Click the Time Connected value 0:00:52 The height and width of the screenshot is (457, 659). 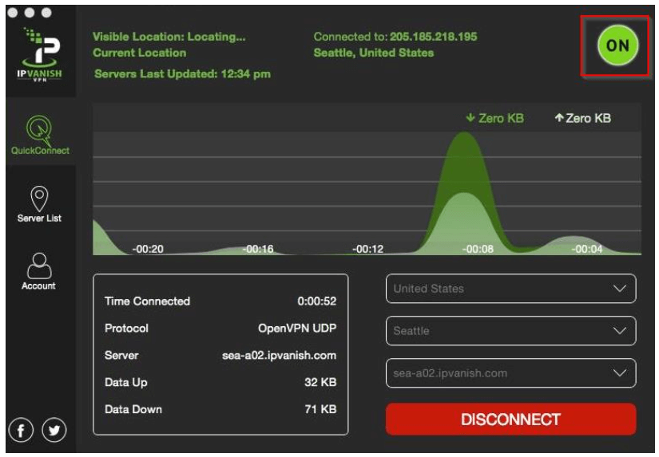[317, 301]
